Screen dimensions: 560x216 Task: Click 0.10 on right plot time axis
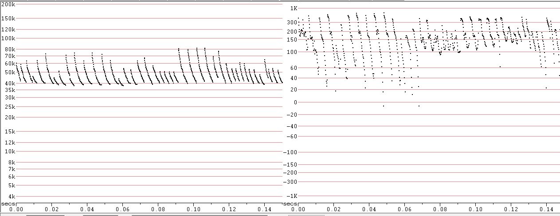coord(476,209)
